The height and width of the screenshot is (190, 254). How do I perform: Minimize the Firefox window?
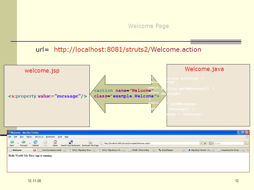coord(239,132)
